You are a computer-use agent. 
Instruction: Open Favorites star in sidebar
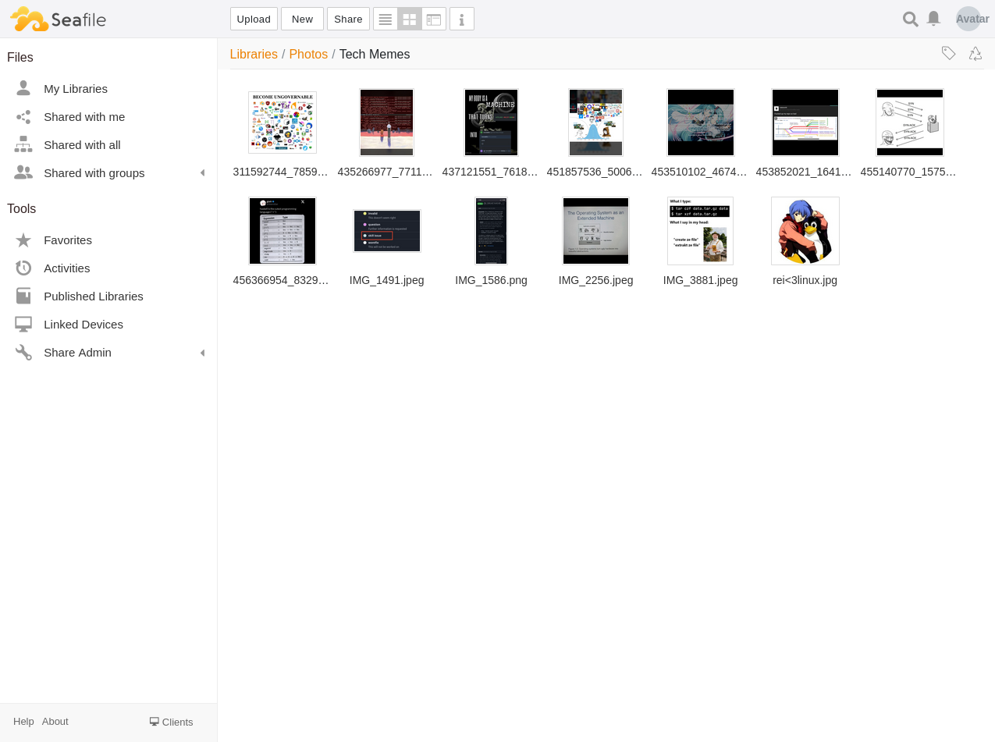pyautogui.click(x=23, y=240)
